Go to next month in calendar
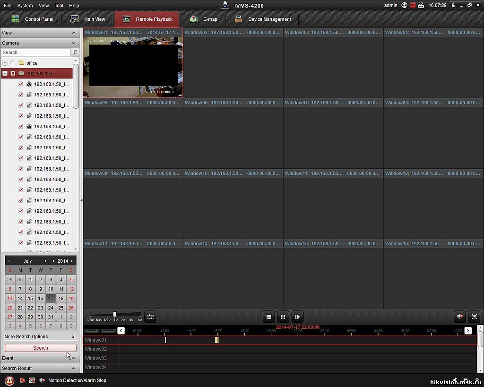This screenshot has height=387, width=484. click(x=45, y=261)
